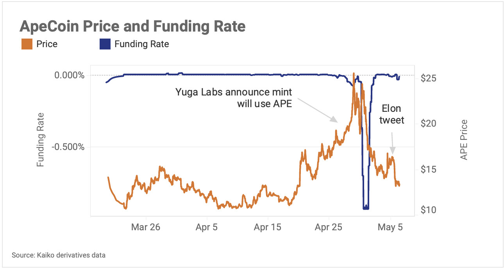The height and width of the screenshot is (270, 504).
Task: Pick the Apr 15 date on the axis
Action: pos(267,227)
